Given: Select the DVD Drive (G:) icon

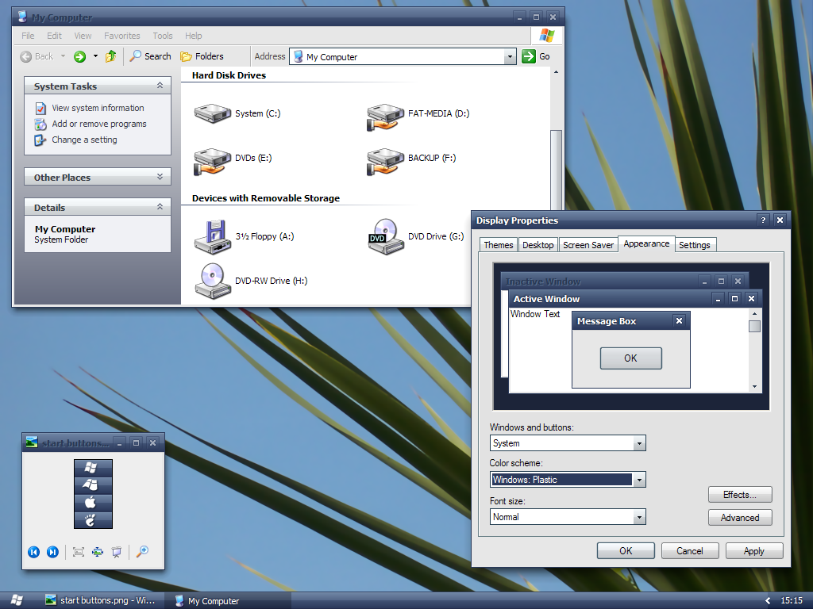Looking at the screenshot, I should 385,236.
